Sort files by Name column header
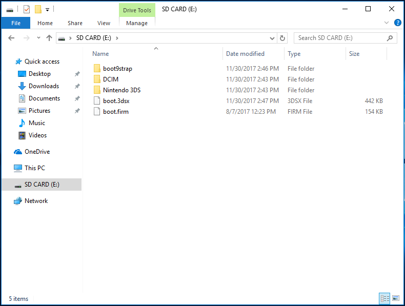 pos(100,54)
